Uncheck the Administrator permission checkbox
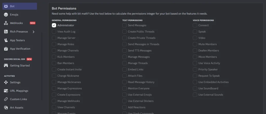This screenshot has height=114, width=266. pos(54,25)
